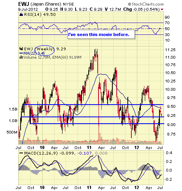Click the StockCharts.com copyright symbol
The width and height of the screenshot is (182, 191).
(129, 4)
